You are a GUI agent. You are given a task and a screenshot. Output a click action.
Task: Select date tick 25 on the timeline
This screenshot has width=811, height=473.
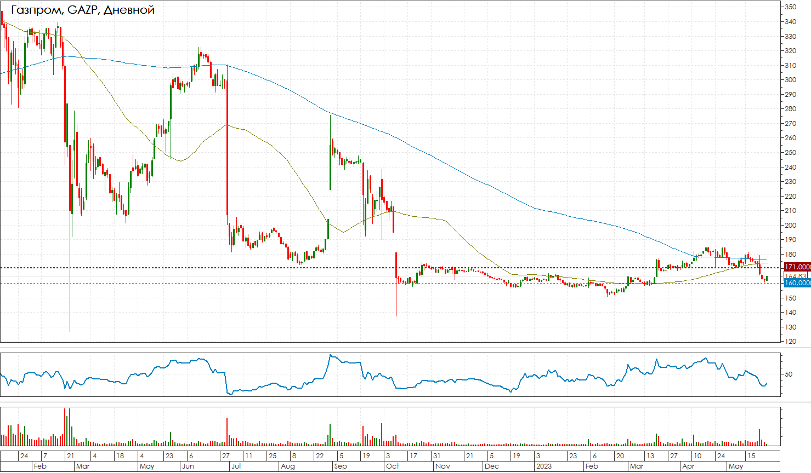pos(273,456)
